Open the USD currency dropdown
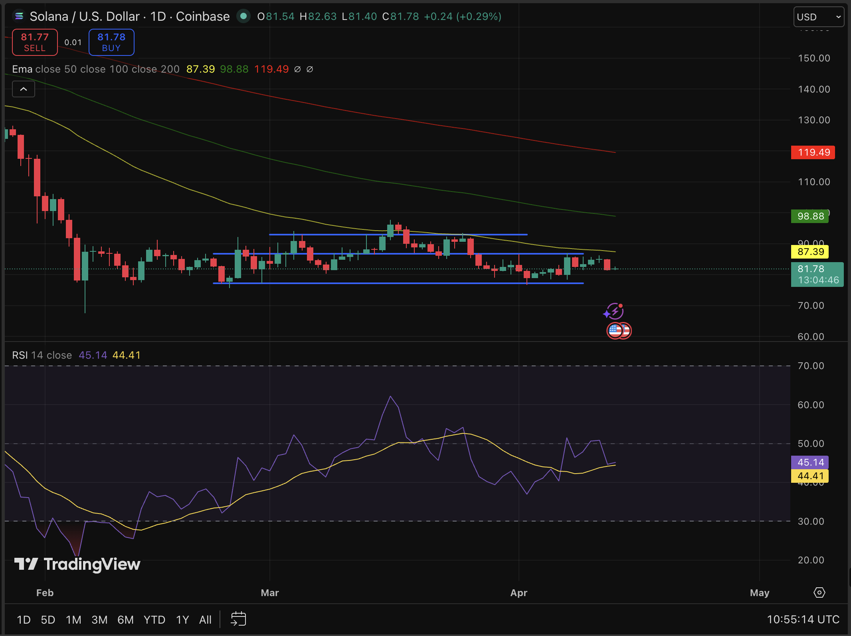This screenshot has height=636, width=851. tap(818, 17)
